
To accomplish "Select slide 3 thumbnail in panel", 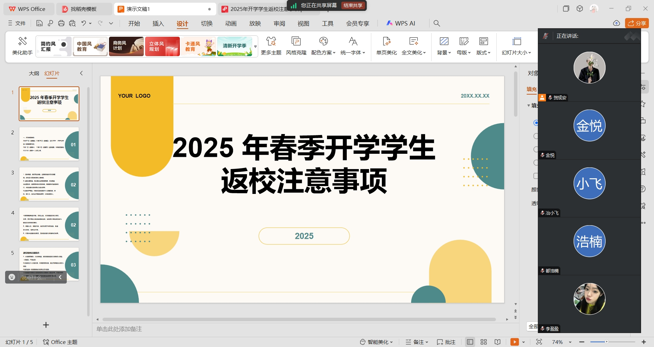I will (49, 184).
